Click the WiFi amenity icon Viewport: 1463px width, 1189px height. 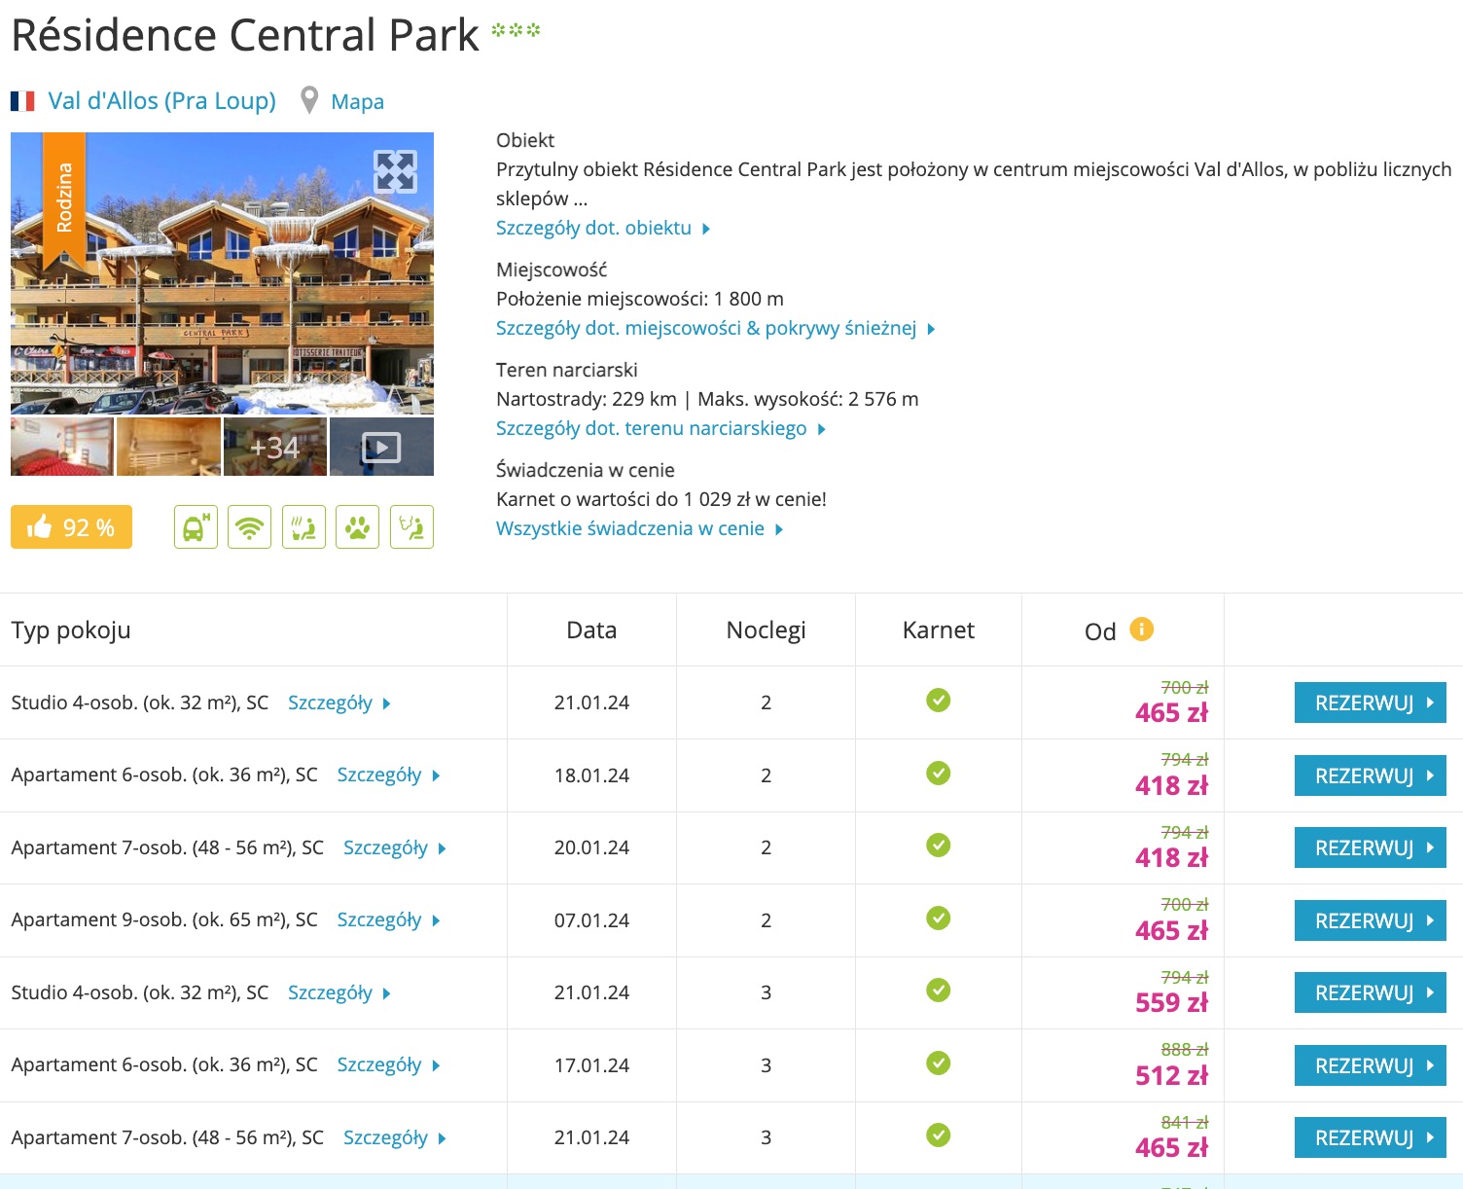[250, 527]
